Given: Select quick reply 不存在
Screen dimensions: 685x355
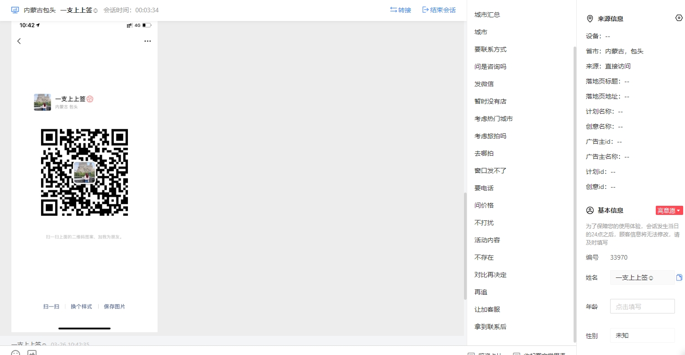Looking at the screenshot, I should point(484,257).
